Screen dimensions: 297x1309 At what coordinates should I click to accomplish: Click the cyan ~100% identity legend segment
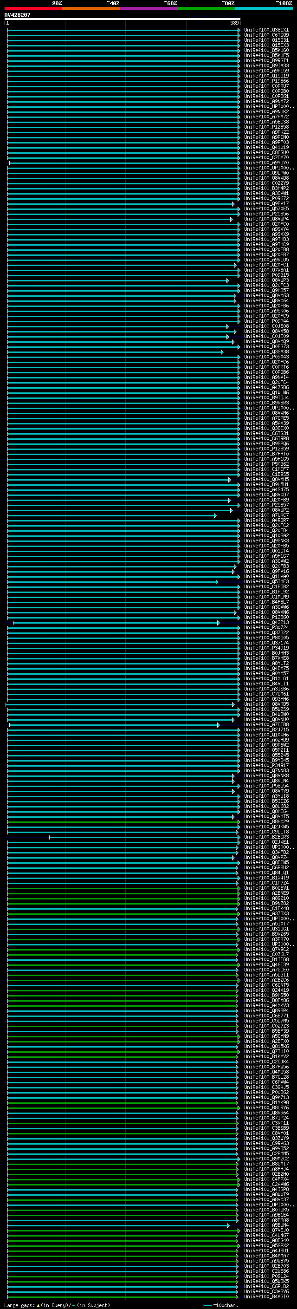click(264, 8)
